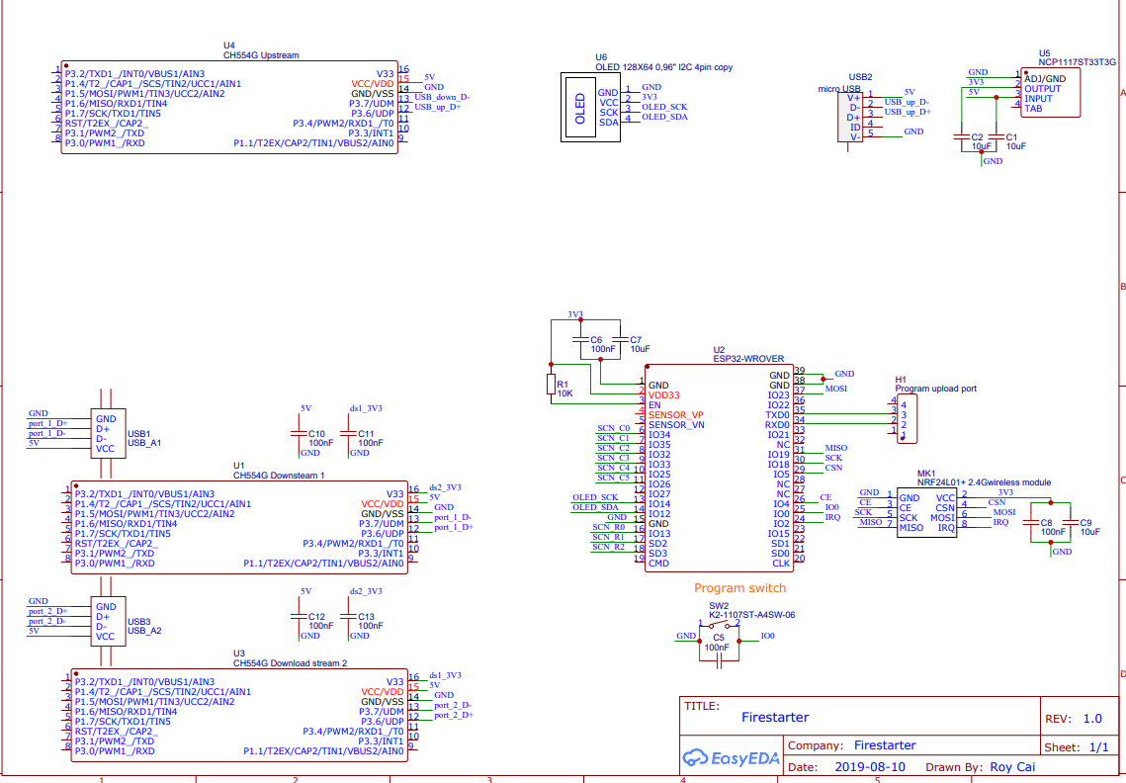
Task: Click the SCN_C0 net label
Action: tap(613, 428)
